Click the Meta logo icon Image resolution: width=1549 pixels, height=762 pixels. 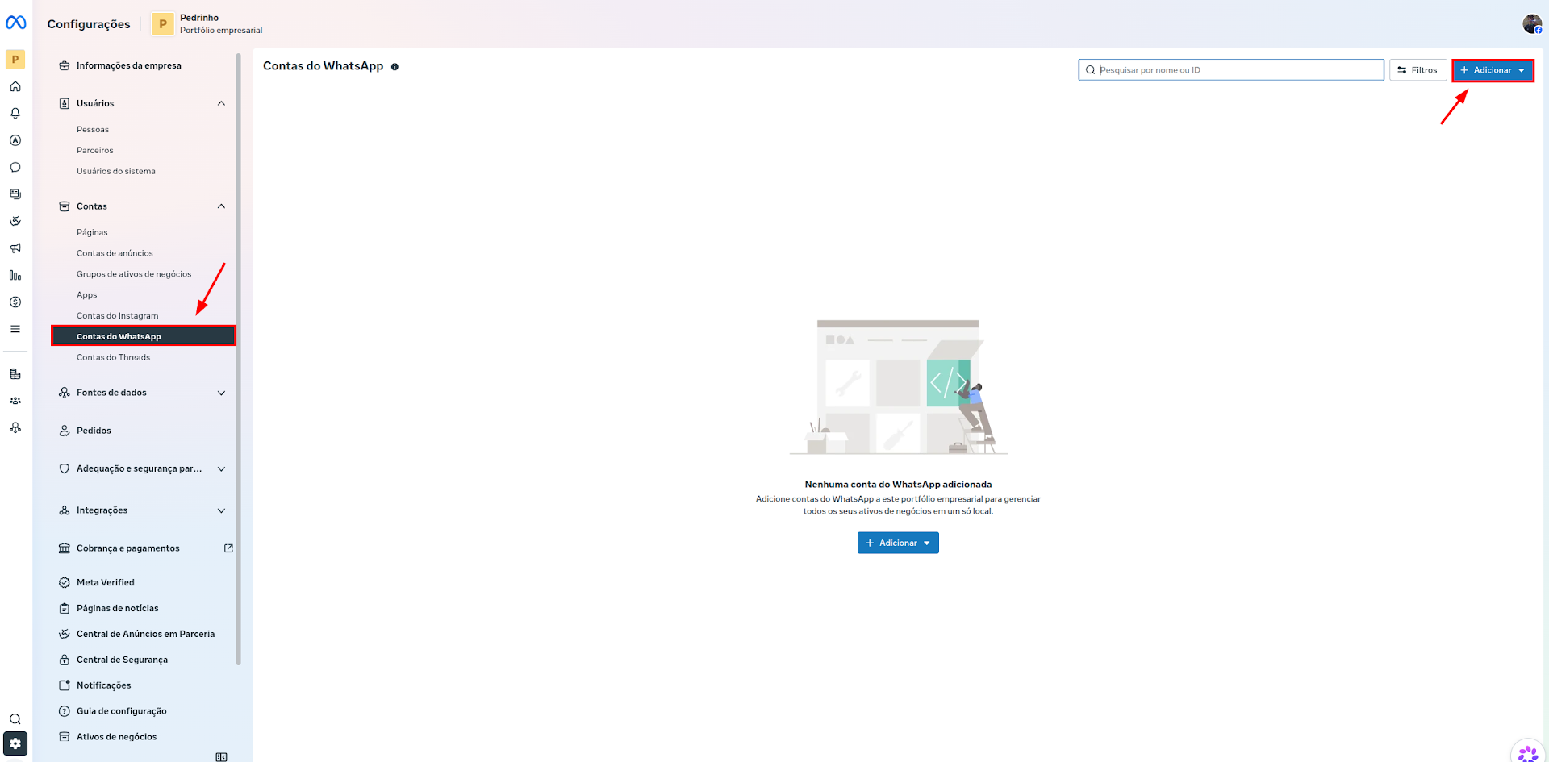(15, 23)
